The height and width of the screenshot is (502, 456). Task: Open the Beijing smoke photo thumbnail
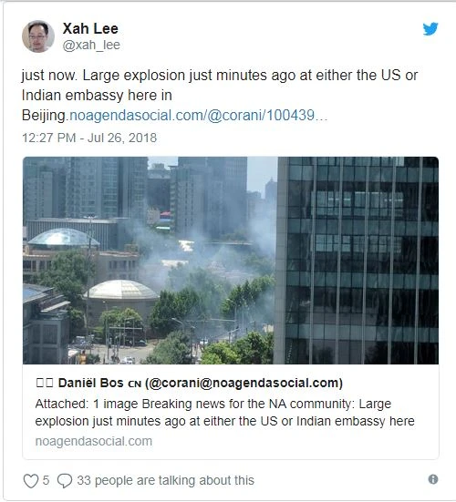[x=231, y=261]
